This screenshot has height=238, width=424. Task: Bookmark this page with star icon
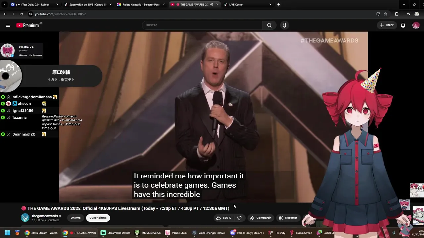(386, 14)
